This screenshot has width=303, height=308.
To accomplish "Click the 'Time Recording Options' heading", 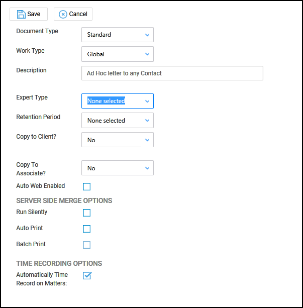I will (x=59, y=263).
